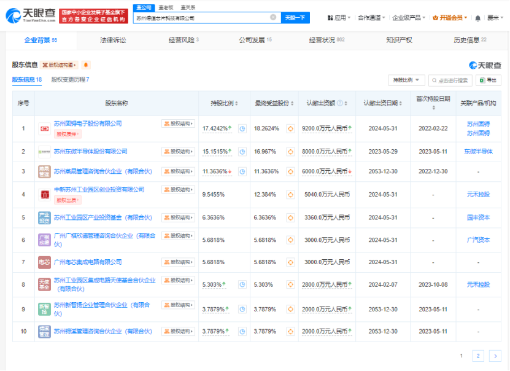
Task: Click orange bell beside 股权结构图
Action: coord(85,64)
